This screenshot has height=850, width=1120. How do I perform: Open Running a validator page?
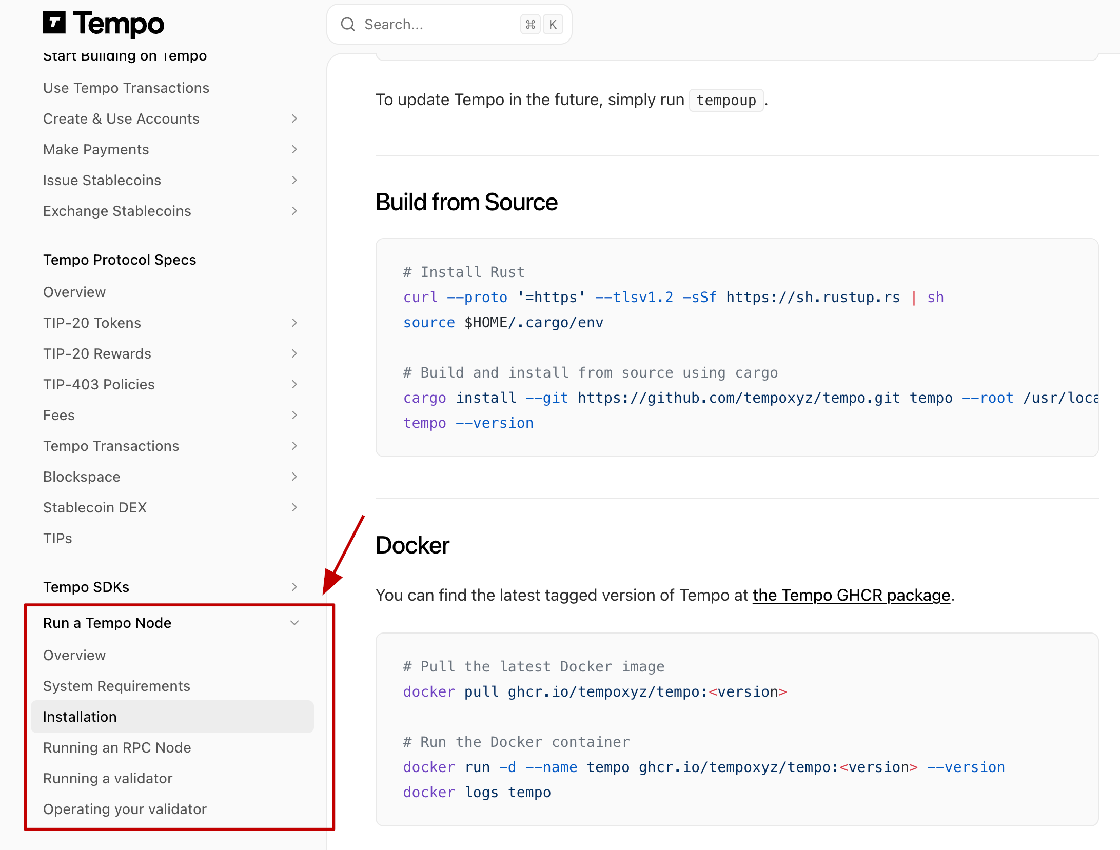coord(108,778)
